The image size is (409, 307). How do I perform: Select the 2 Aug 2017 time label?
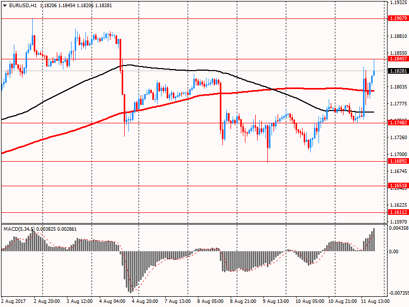point(14,301)
